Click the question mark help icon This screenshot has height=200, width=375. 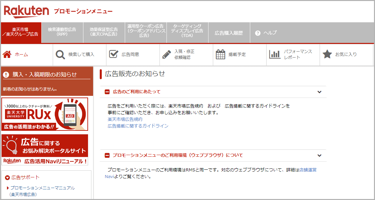point(258,33)
